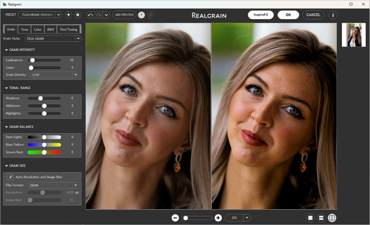This screenshot has height=225, width=370.
Task: Click the Add Preview button
Action: coord(124,15)
